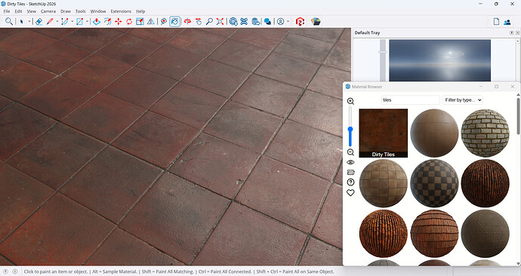This screenshot has height=276, width=521.
Task: Click the 'Default Tray' panel title
Action: (367, 32)
